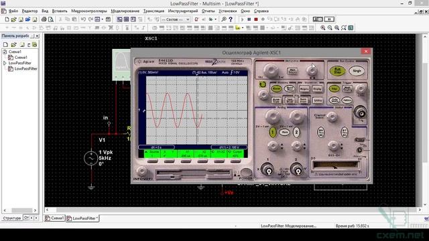Click the Find magnifier icon
Screen dimensions: 429x241
pos(224,19)
